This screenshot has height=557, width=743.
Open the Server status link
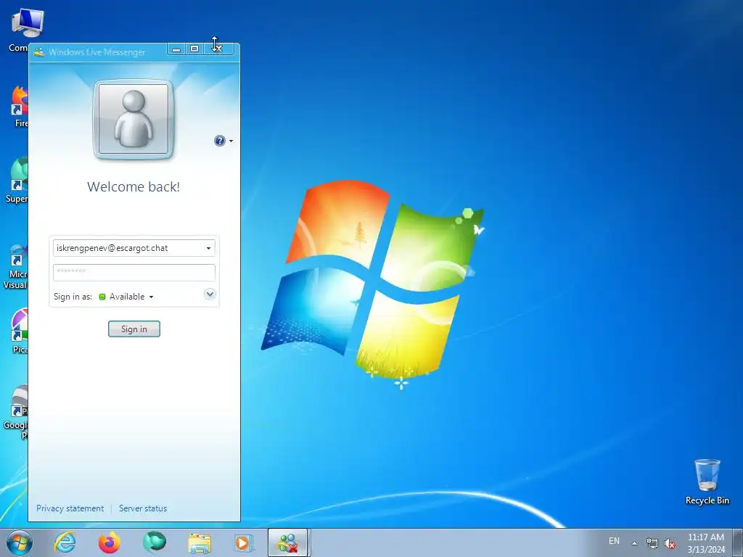[x=143, y=508]
